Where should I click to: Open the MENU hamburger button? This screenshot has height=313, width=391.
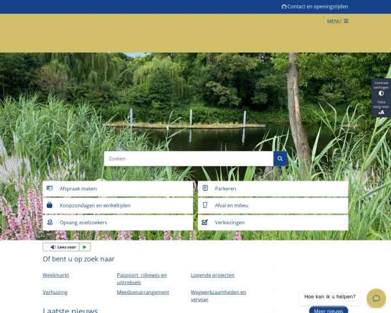[338, 22]
